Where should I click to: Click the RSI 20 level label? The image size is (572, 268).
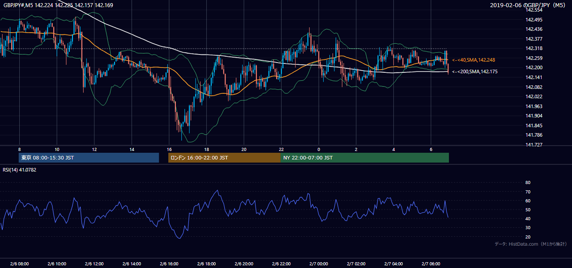[x=528, y=237]
